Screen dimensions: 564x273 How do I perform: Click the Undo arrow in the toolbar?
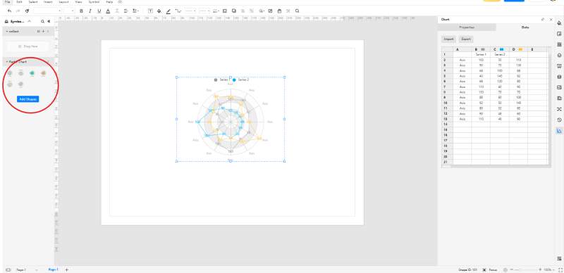(9, 11)
